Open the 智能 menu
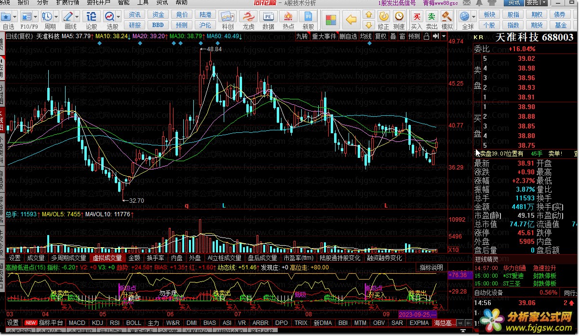This screenshot has width=580, height=336. (x=123, y=2)
